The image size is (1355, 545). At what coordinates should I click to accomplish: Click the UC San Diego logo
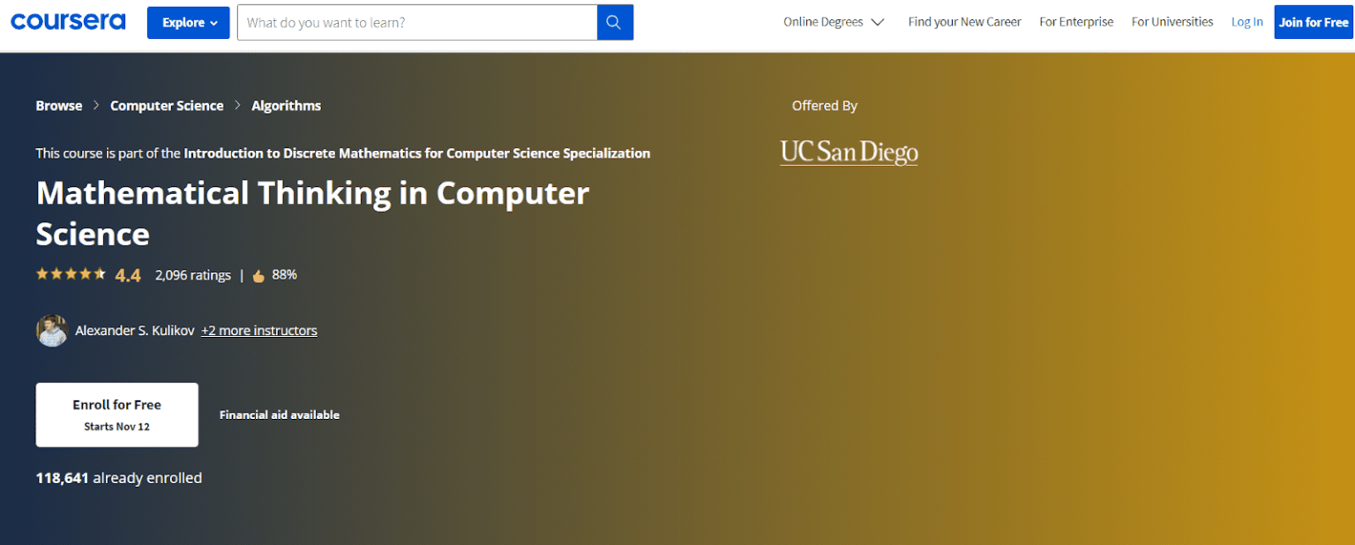coord(848,151)
